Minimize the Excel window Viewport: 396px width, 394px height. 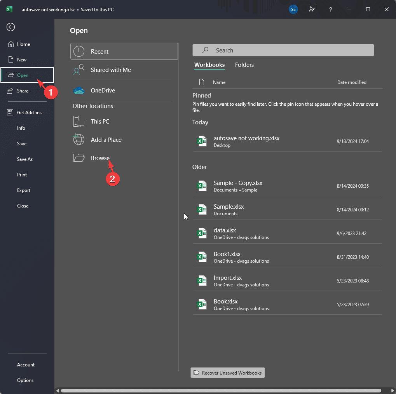click(349, 9)
